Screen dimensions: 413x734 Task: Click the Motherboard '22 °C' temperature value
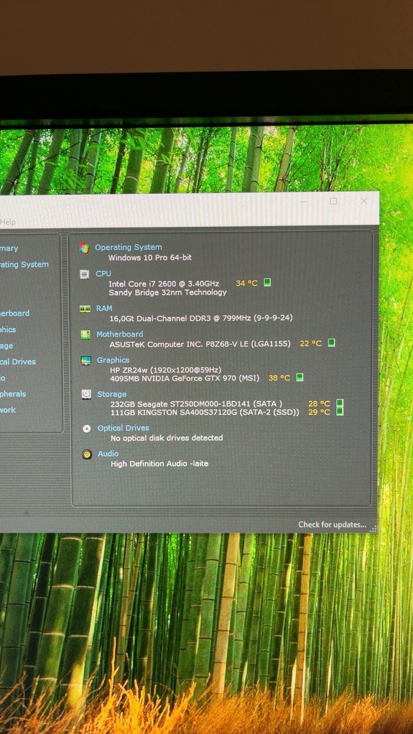click(x=311, y=343)
